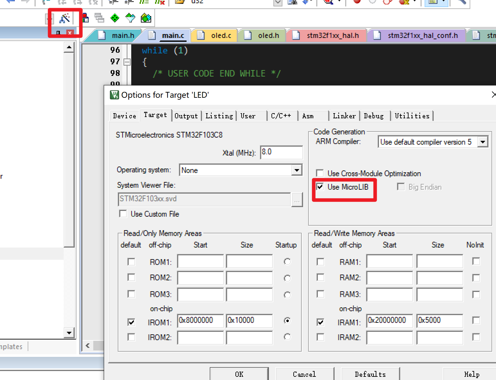The image size is (496, 380).
Task: Click the Defaults button
Action: 370,374
